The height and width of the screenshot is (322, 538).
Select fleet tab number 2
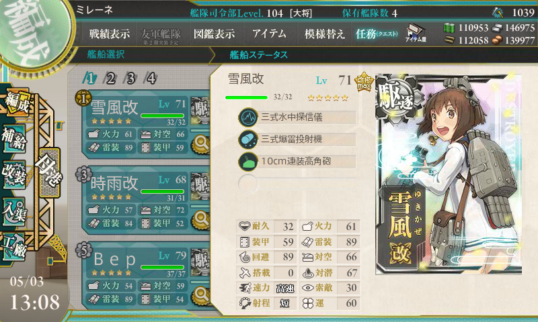tap(111, 78)
